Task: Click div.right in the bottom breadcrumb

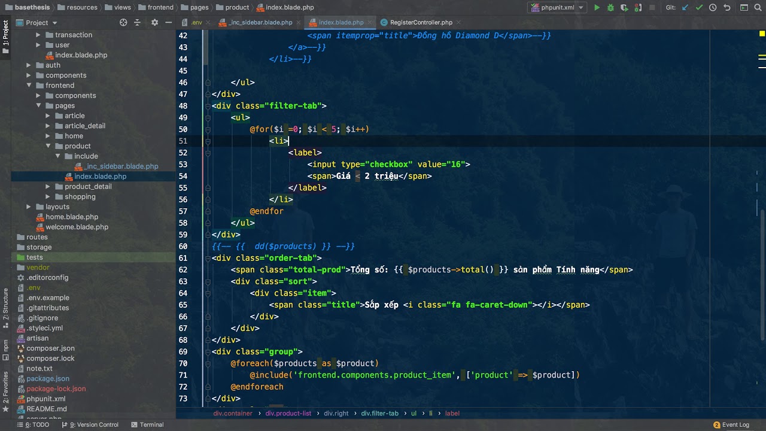Action: [x=336, y=414]
